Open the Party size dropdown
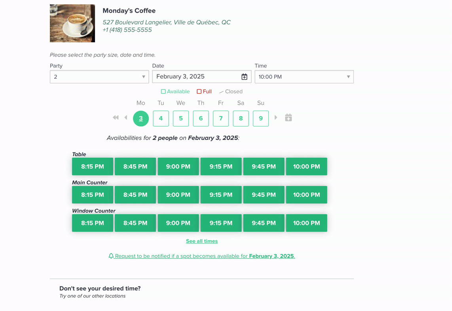Screen dimensions: 452x311 (99, 77)
